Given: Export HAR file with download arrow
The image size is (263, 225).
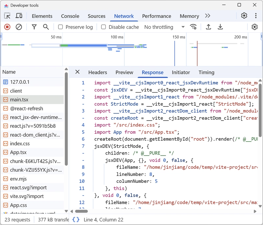Looking at the screenshot, I should coord(220,27).
